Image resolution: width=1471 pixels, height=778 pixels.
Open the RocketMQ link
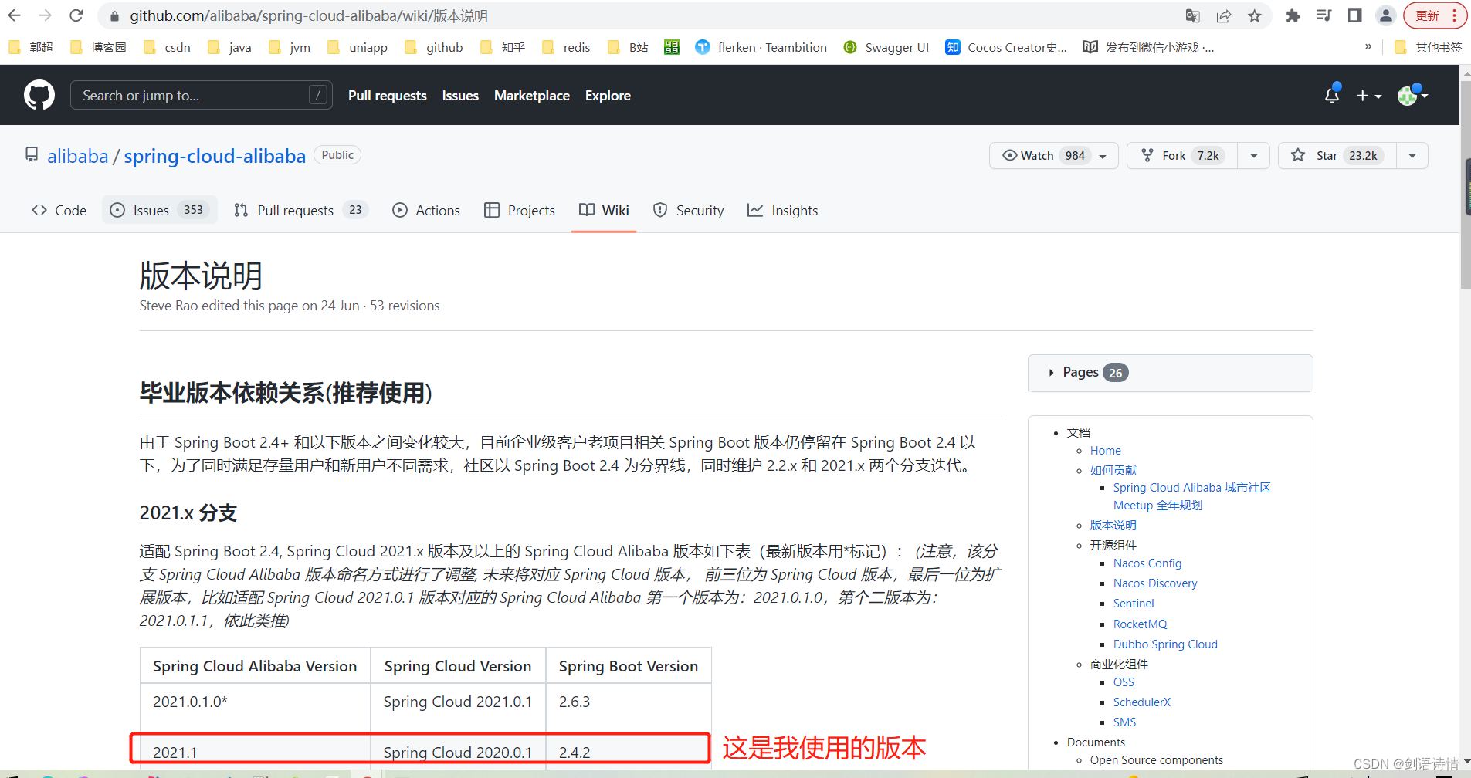[1140, 624]
